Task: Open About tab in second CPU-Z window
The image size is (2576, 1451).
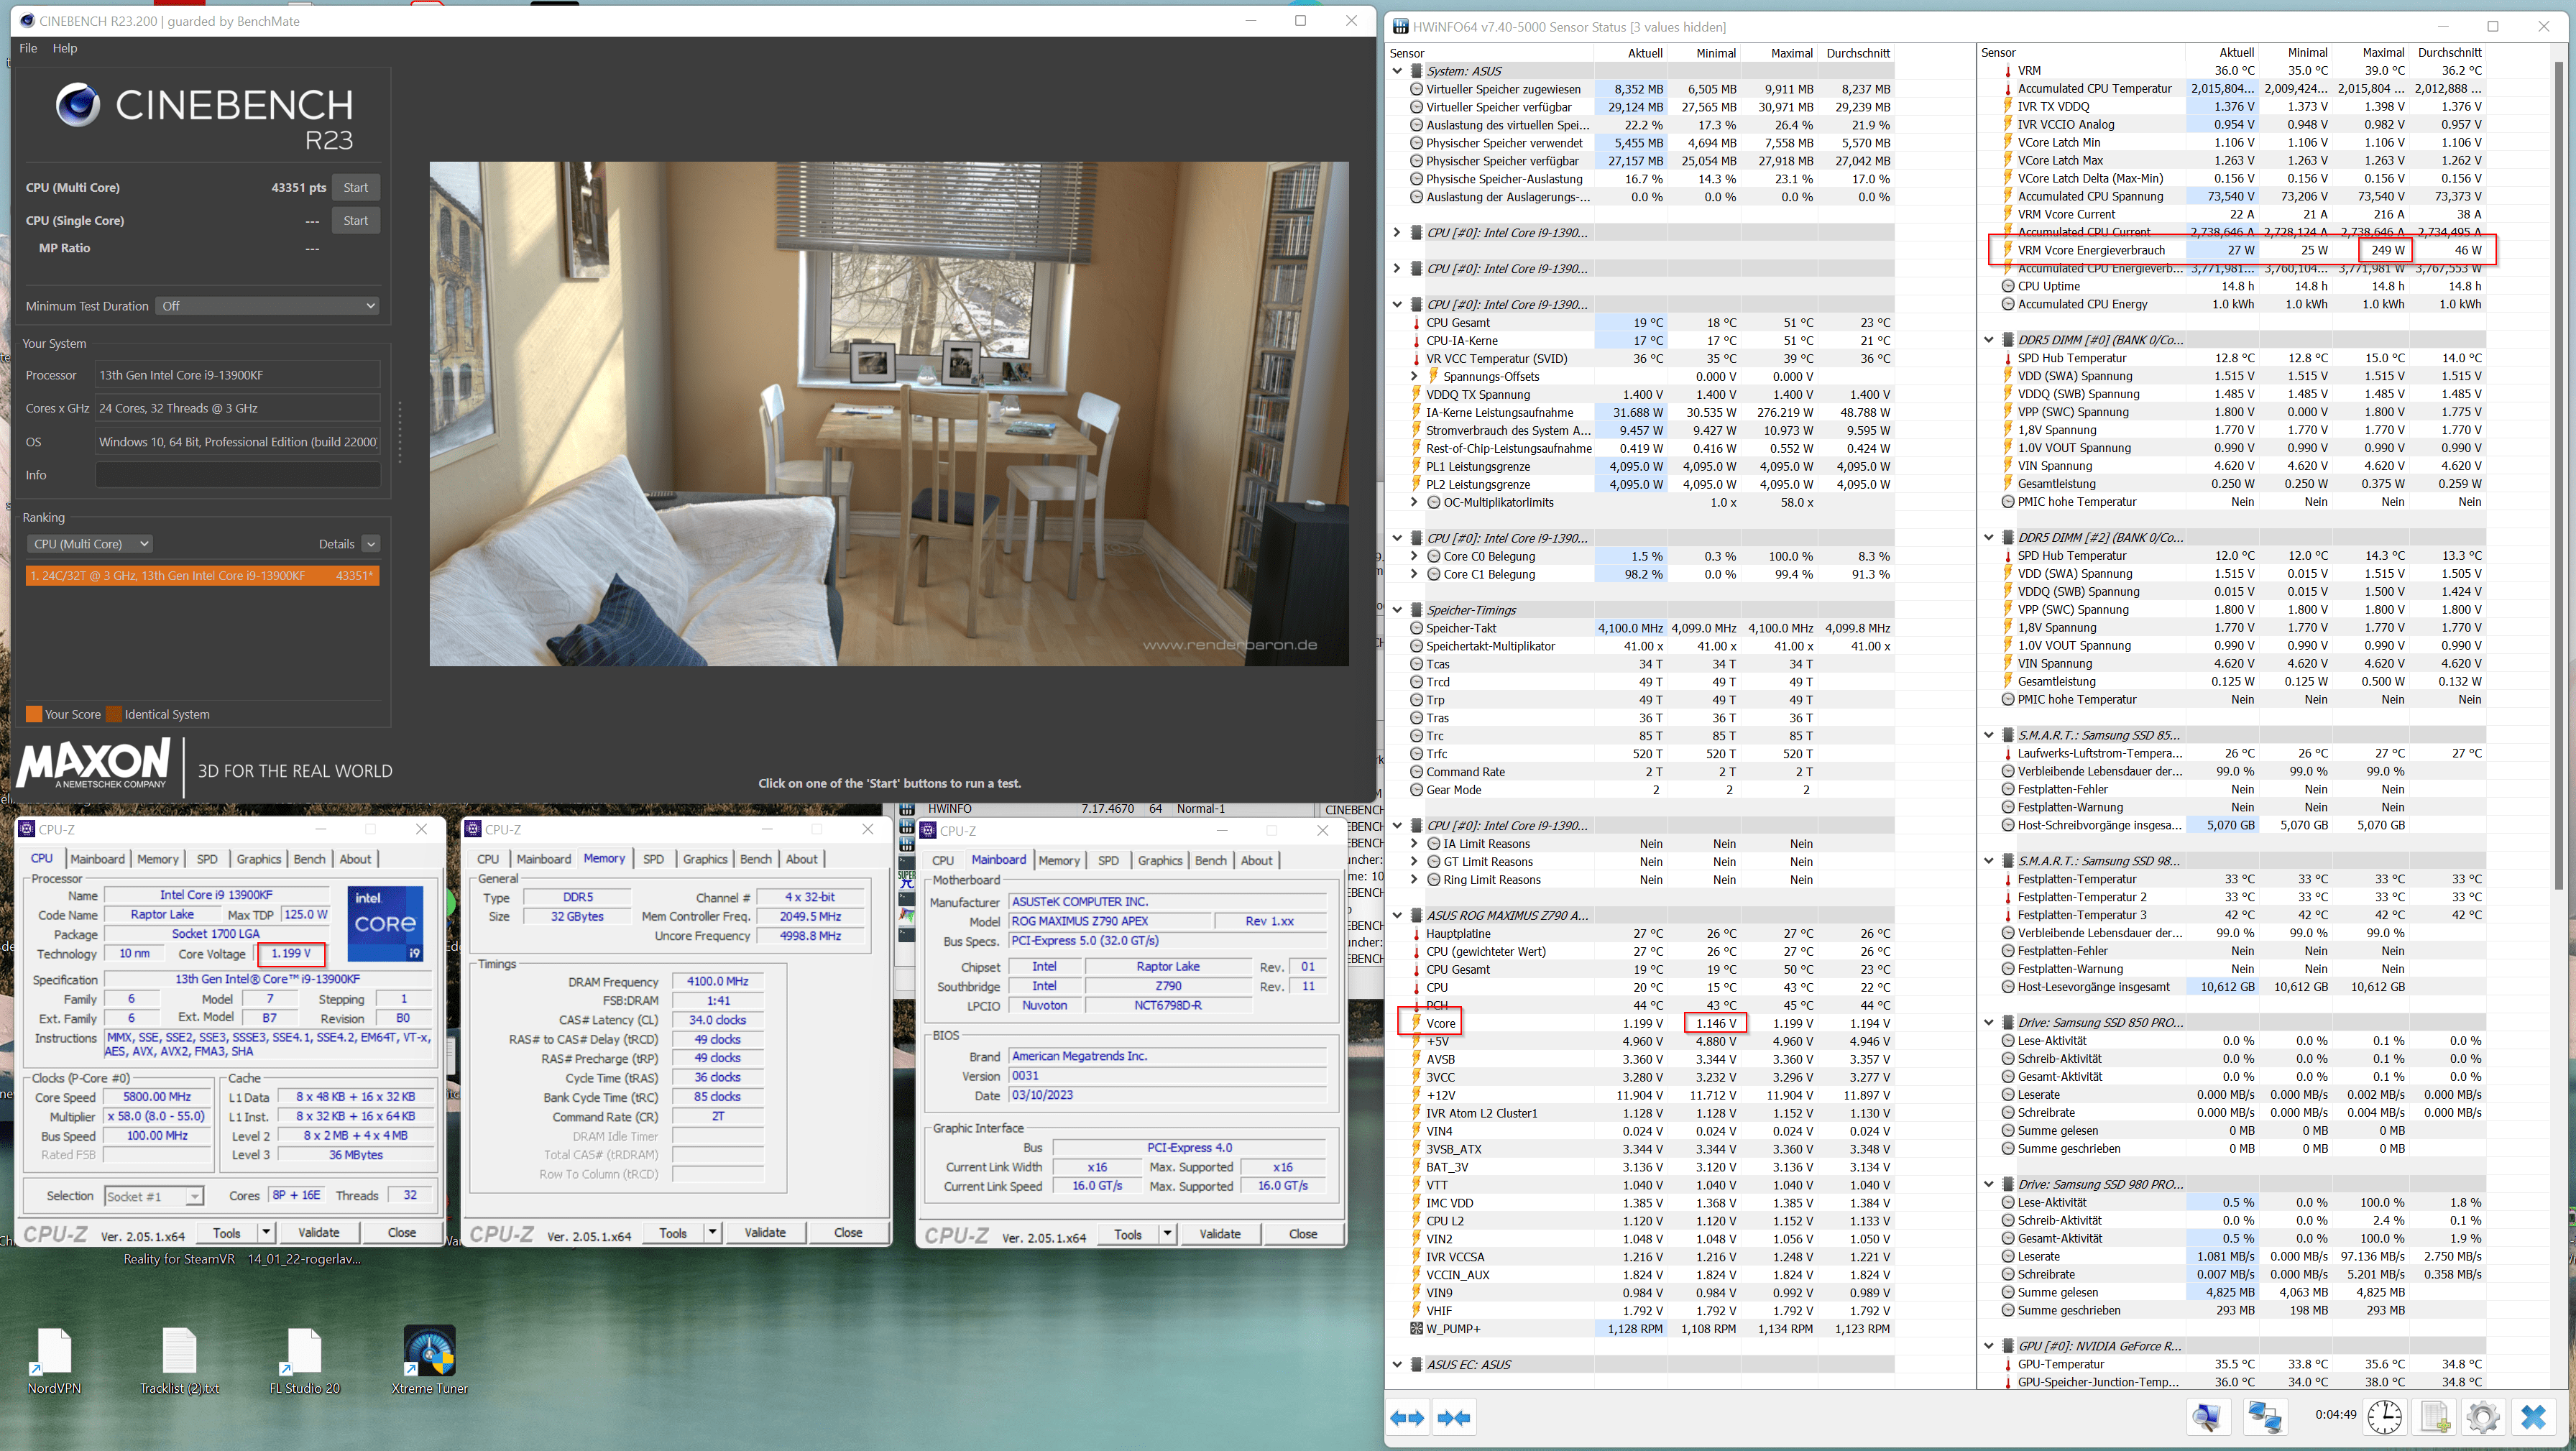Action: [802, 859]
